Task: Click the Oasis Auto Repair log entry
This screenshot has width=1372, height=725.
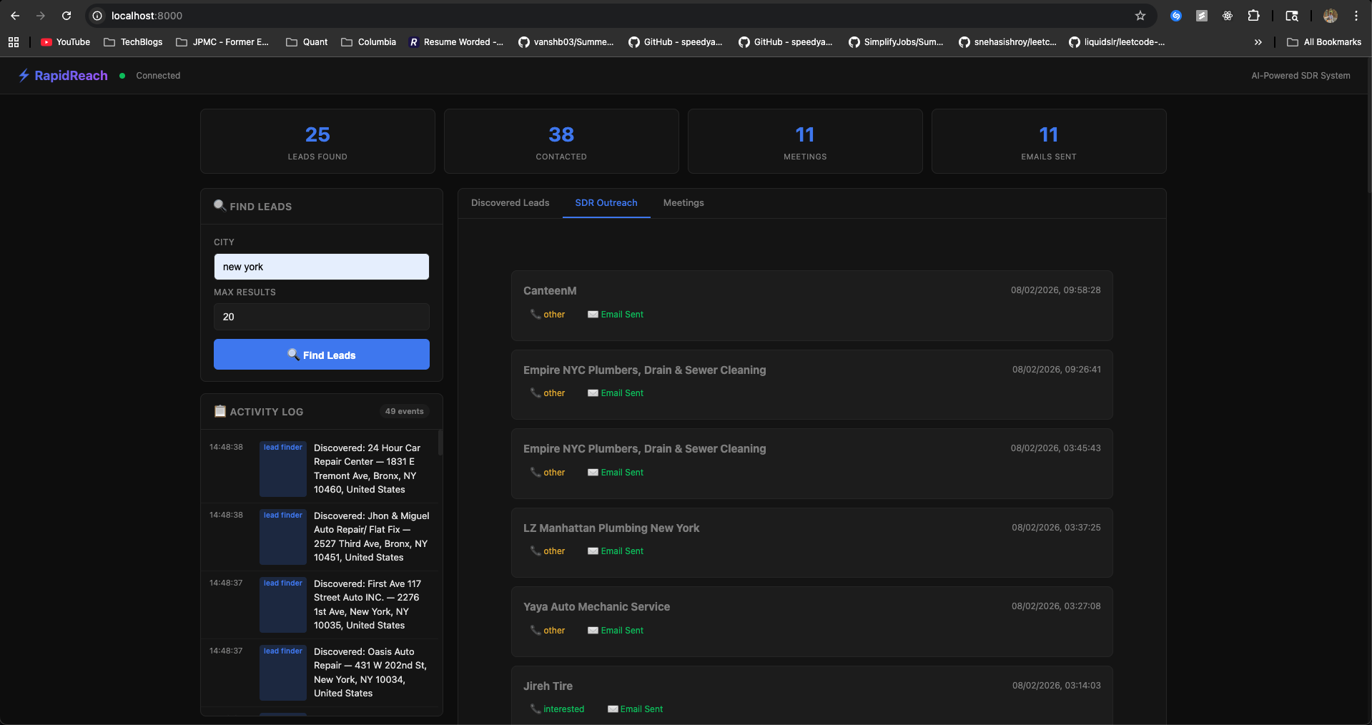Action: click(320, 672)
